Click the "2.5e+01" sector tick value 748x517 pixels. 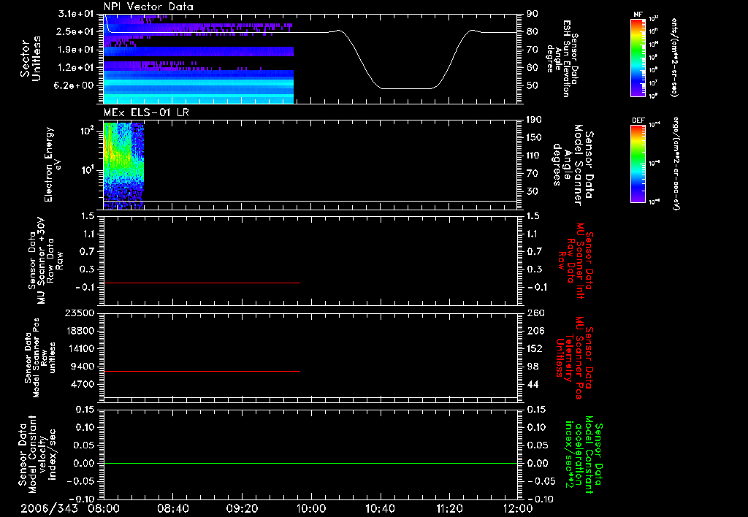(x=76, y=31)
